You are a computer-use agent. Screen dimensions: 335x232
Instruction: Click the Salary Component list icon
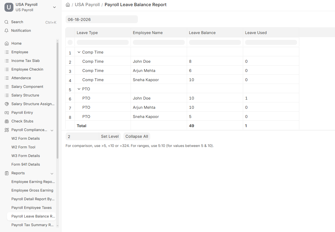click(x=7, y=87)
